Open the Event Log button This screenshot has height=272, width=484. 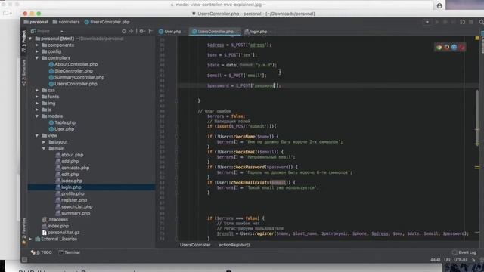click(x=464, y=252)
